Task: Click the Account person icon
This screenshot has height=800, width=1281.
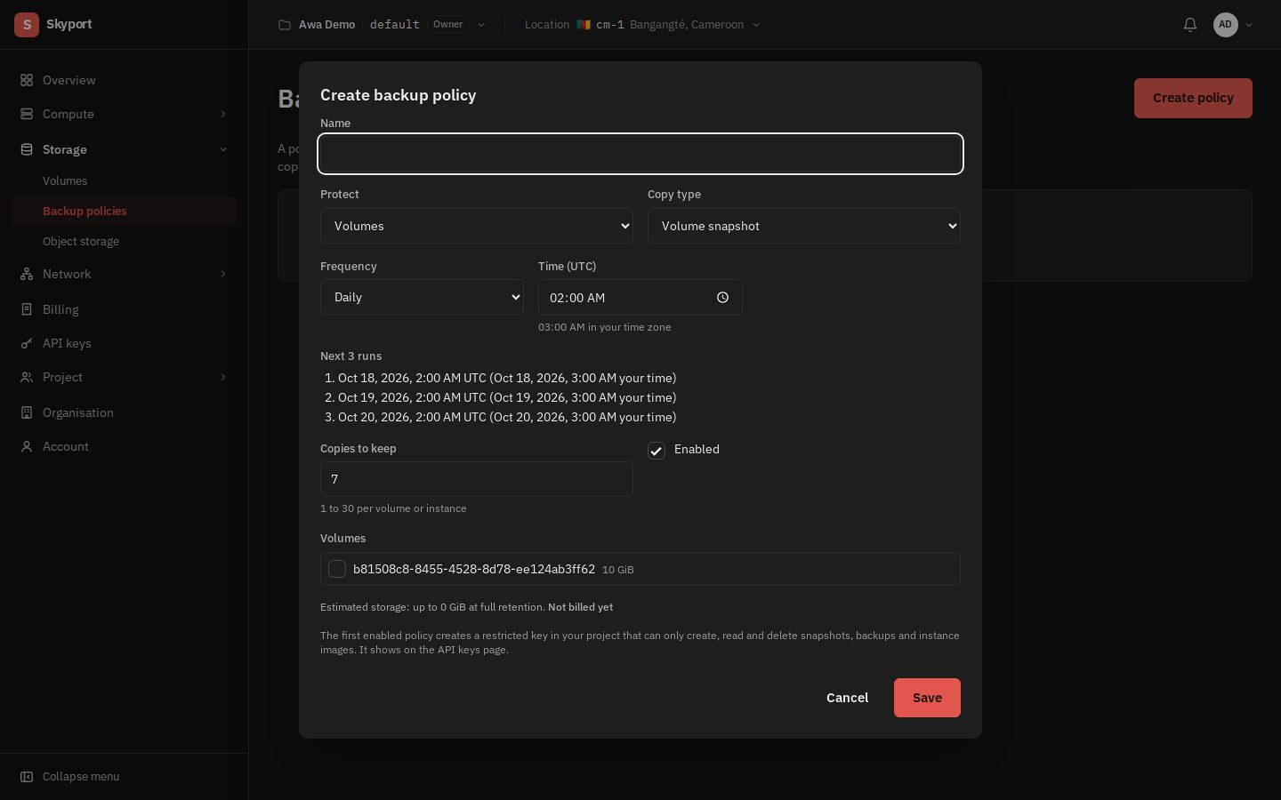Action: click(x=27, y=446)
